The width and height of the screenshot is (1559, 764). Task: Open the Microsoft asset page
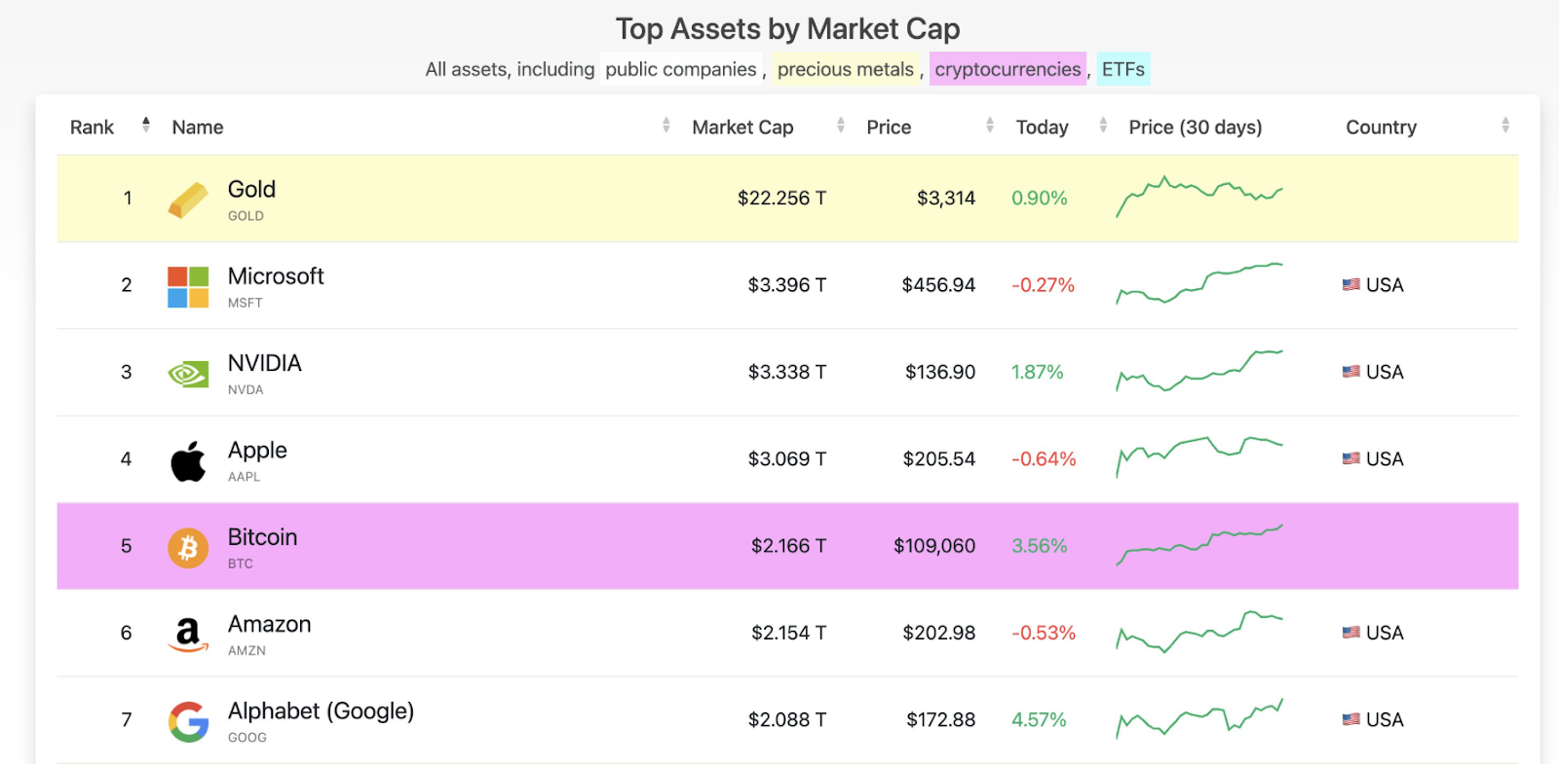pyautogui.click(x=276, y=276)
